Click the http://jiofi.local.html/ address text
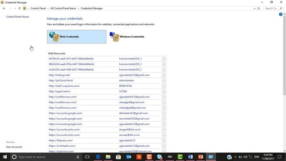This screenshot has height=161, width=286. [x=61, y=80]
